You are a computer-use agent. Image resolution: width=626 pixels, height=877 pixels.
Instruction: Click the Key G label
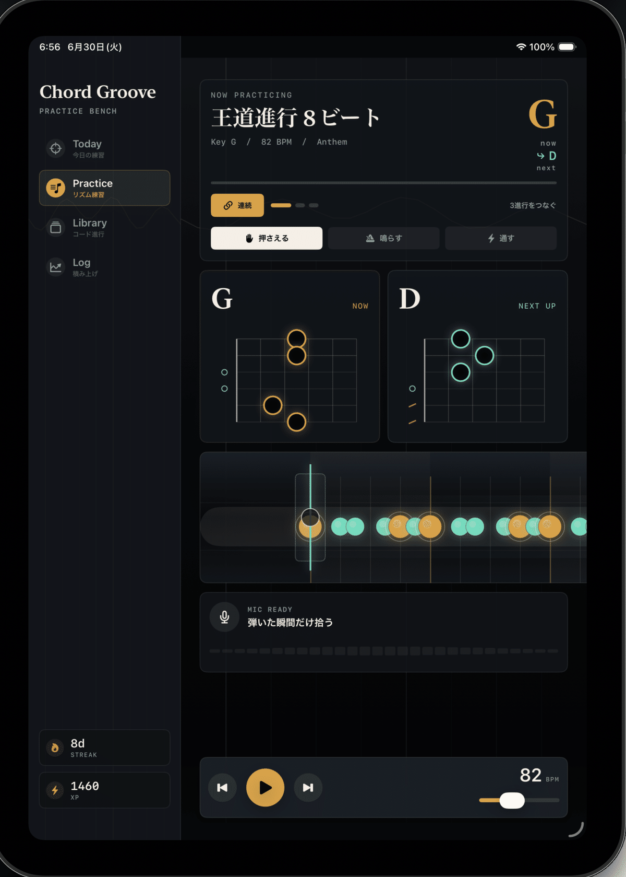[223, 142]
